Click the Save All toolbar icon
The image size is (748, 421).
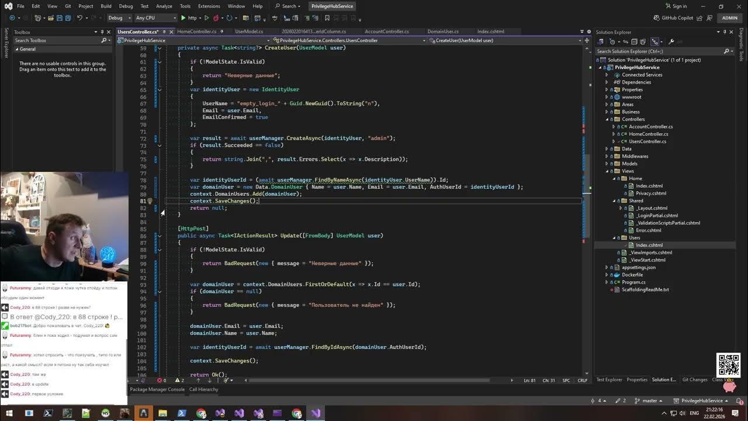[x=68, y=18]
